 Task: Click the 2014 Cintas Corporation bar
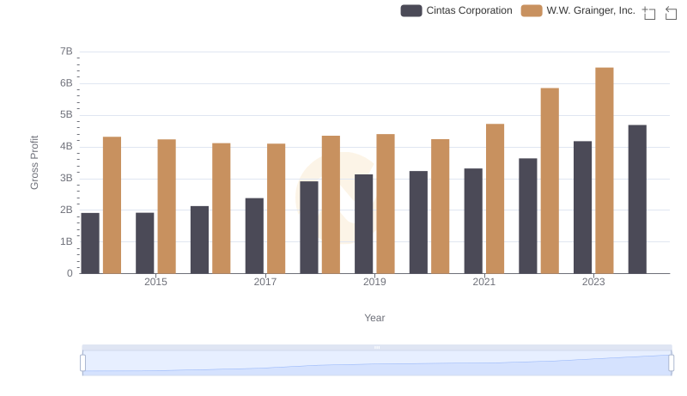click(90, 243)
